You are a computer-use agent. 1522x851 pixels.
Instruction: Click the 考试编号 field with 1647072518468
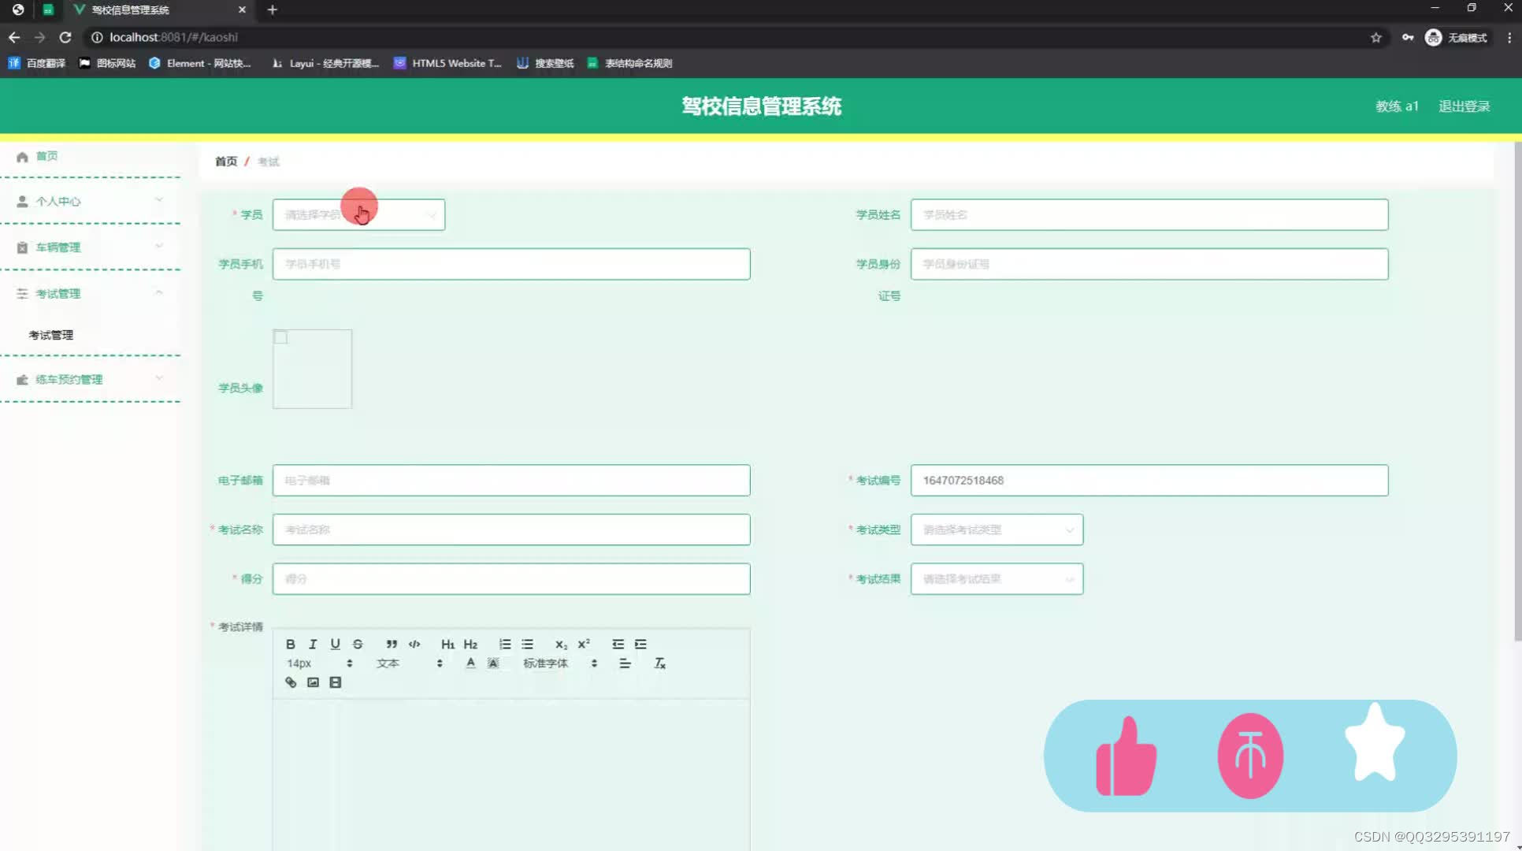(1149, 480)
